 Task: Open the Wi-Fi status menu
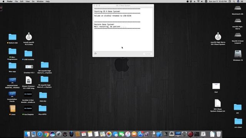click(198, 2)
